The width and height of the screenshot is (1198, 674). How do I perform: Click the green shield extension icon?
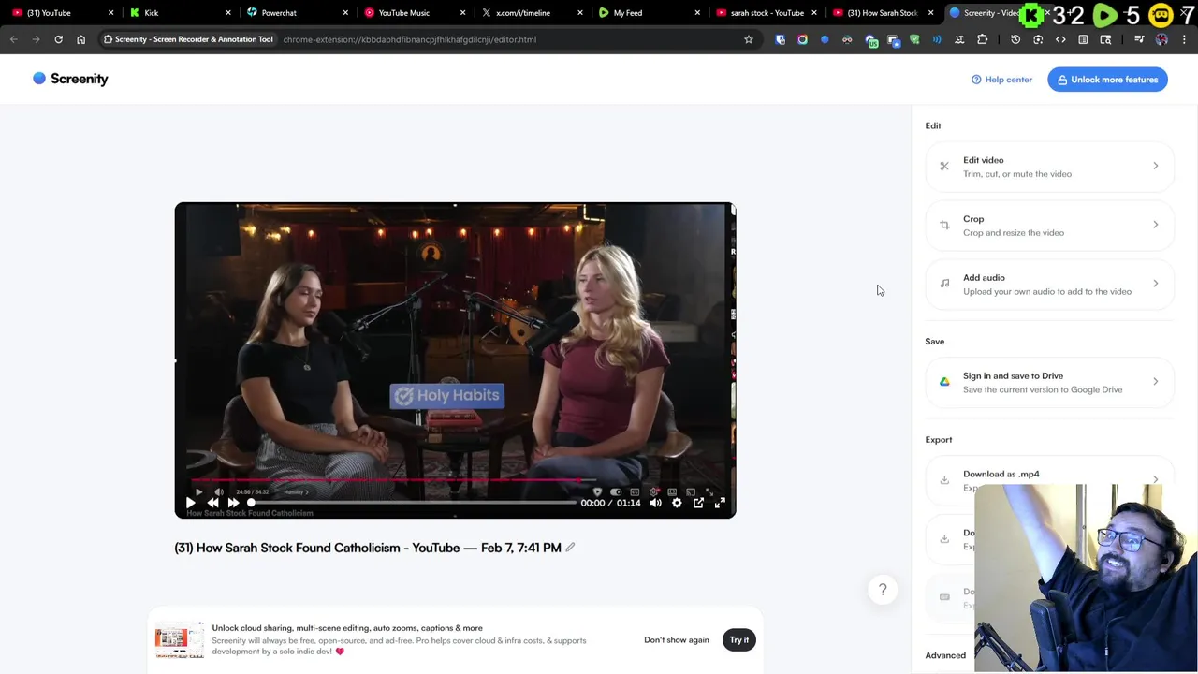click(x=914, y=39)
